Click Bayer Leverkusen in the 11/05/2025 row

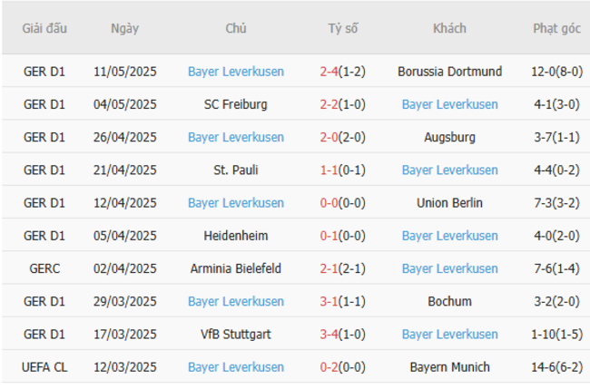click(236, 72)
